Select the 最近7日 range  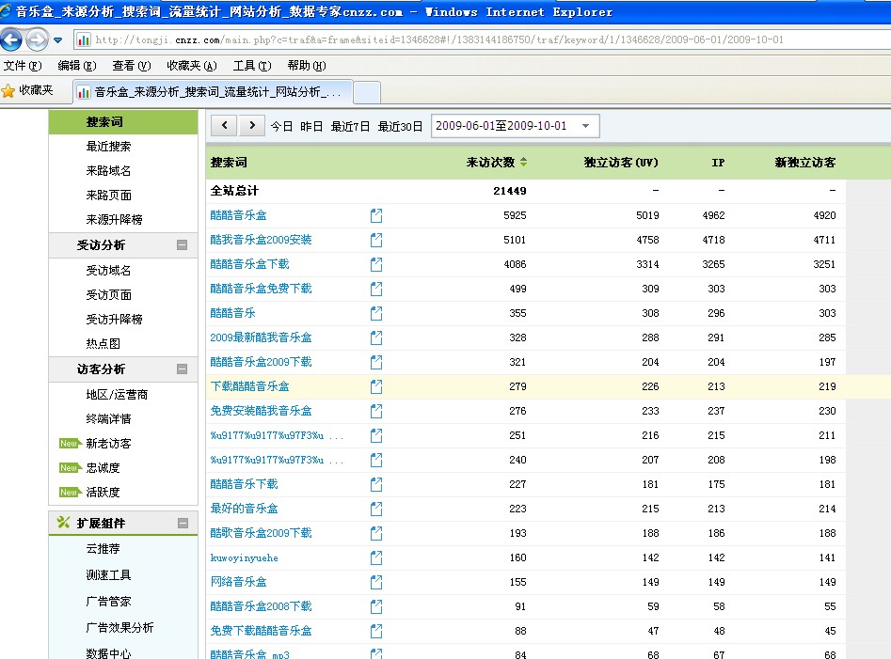[350, 127]
